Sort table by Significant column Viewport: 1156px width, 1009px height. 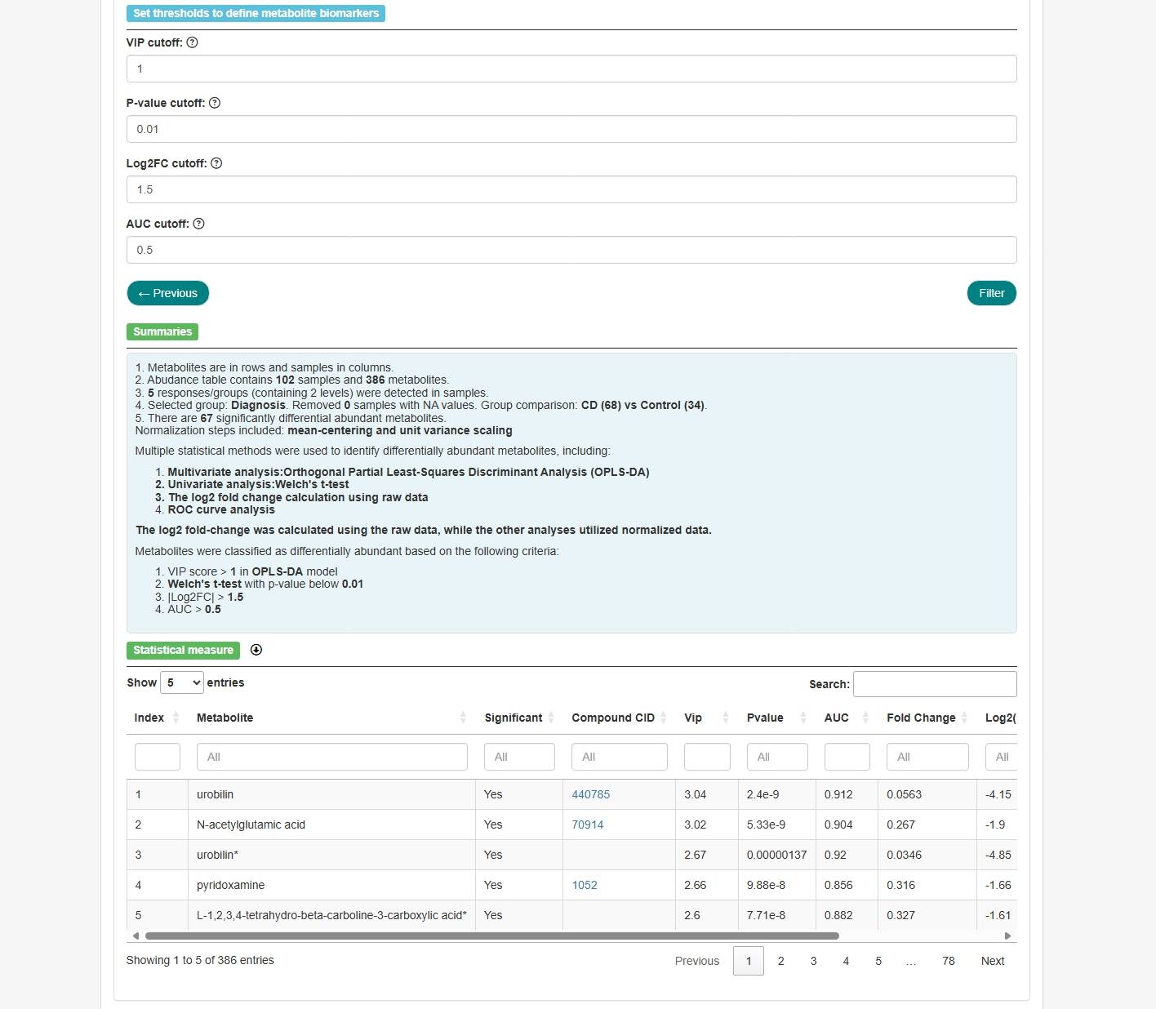click(x=519, y=718)
